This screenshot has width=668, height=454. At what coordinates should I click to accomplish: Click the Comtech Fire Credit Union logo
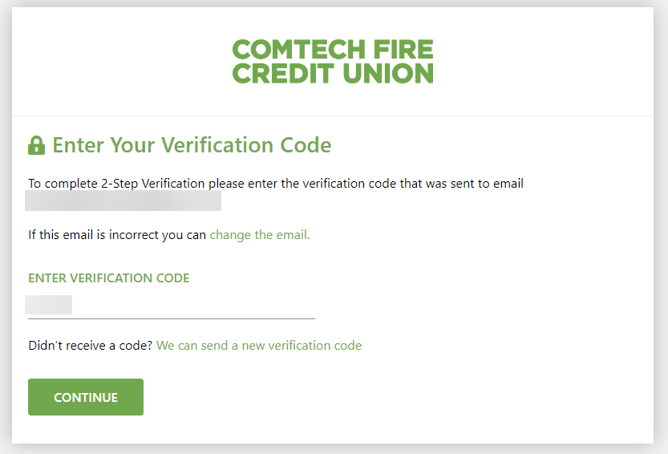click(333, 62)
